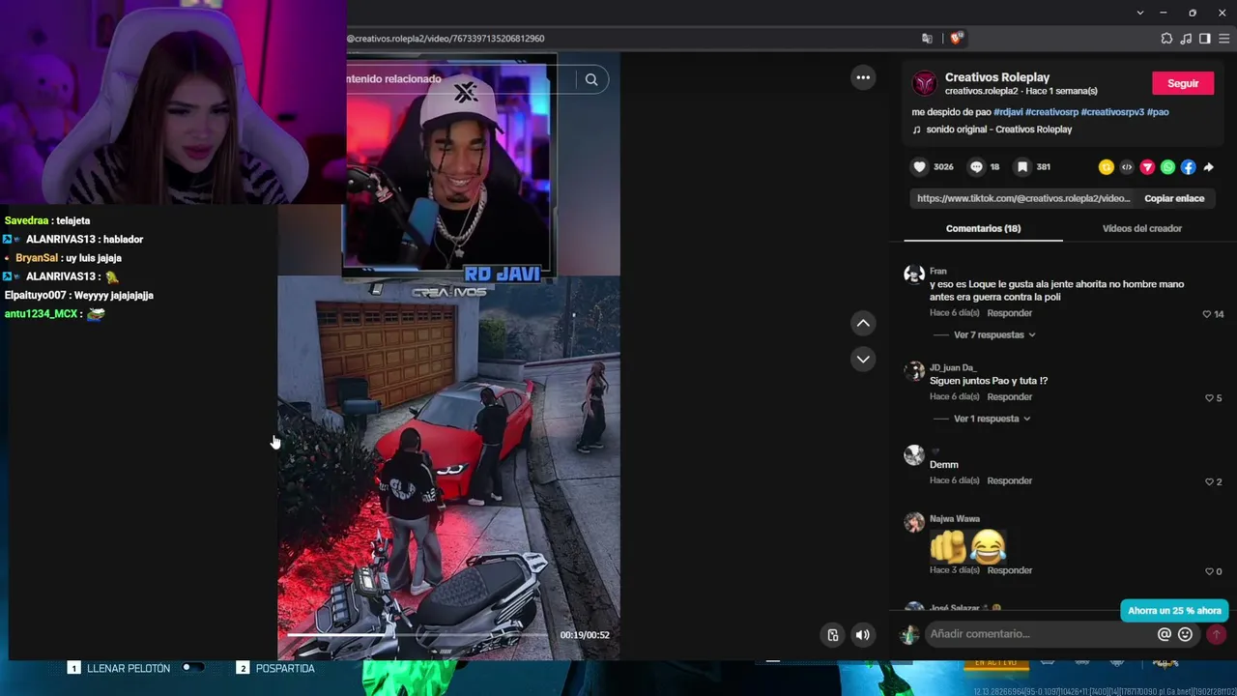Like JD_juan Da_'s comment heart

click(1209, 398)
